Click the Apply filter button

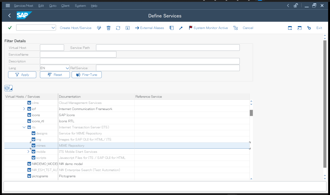click(22, 75)
